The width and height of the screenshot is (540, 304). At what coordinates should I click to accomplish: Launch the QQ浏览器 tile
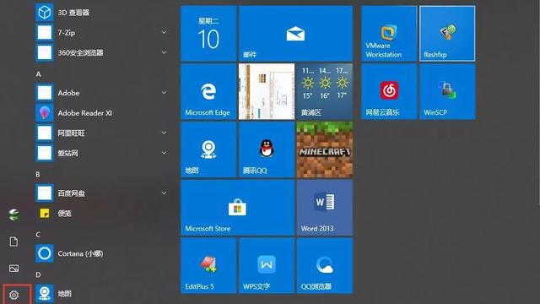pos(325,266)
